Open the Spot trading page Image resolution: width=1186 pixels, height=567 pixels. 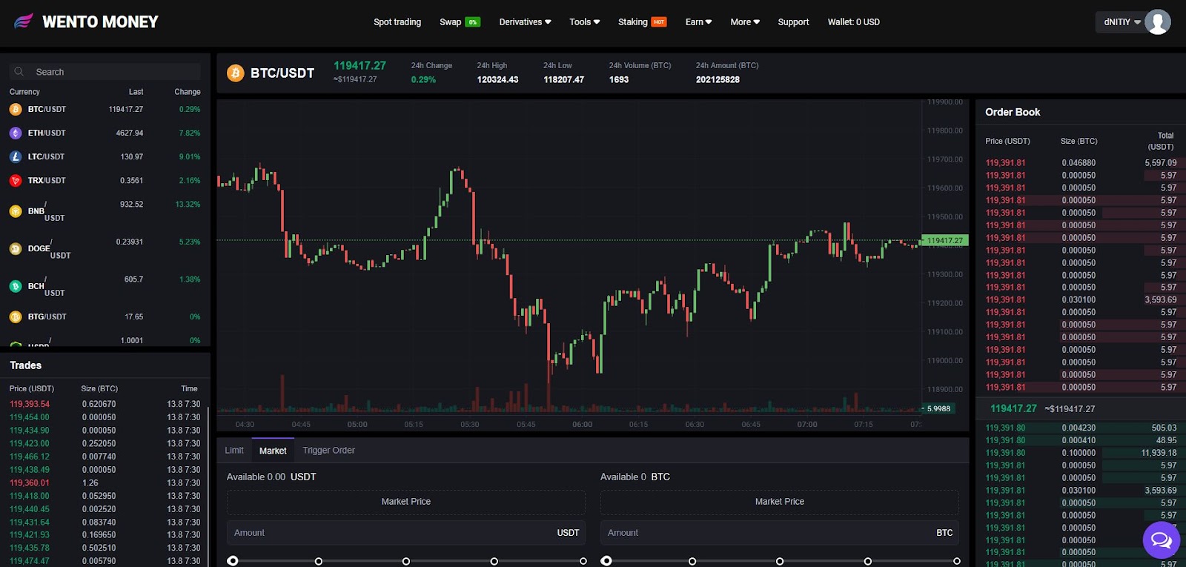397,22
